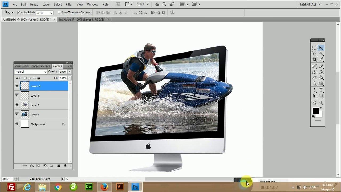The height and width of the screenshot is (192, 341).
Task: Select the Rectangular Marquee tool
Action: click(315, 48)
